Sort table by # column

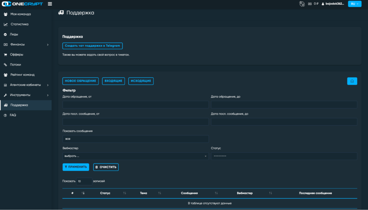83,193
